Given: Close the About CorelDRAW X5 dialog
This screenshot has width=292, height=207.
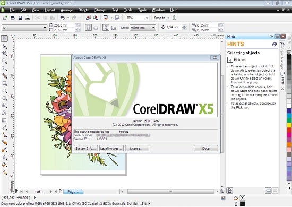Looking at the screenshot, I should coord(206,148).
